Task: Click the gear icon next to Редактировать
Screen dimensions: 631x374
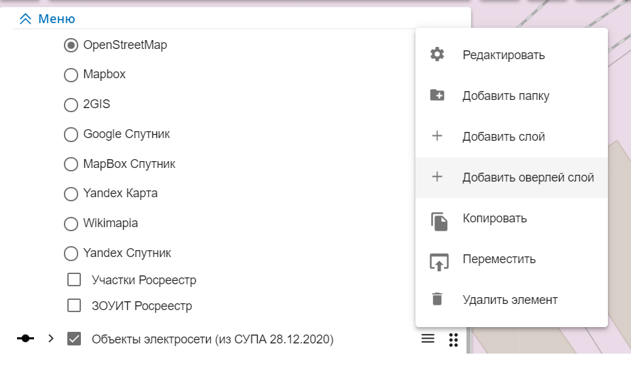Action: (437, 55)
